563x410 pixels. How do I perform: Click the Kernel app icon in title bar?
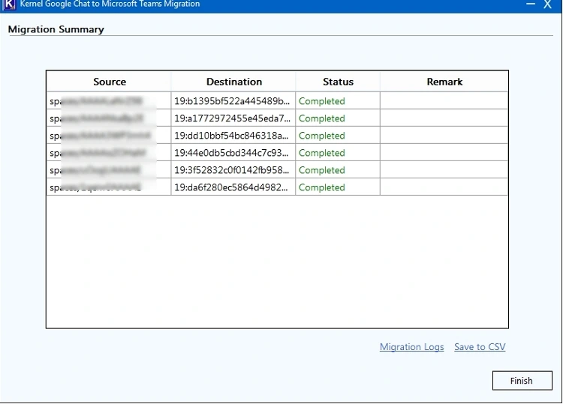coord(10,4)
